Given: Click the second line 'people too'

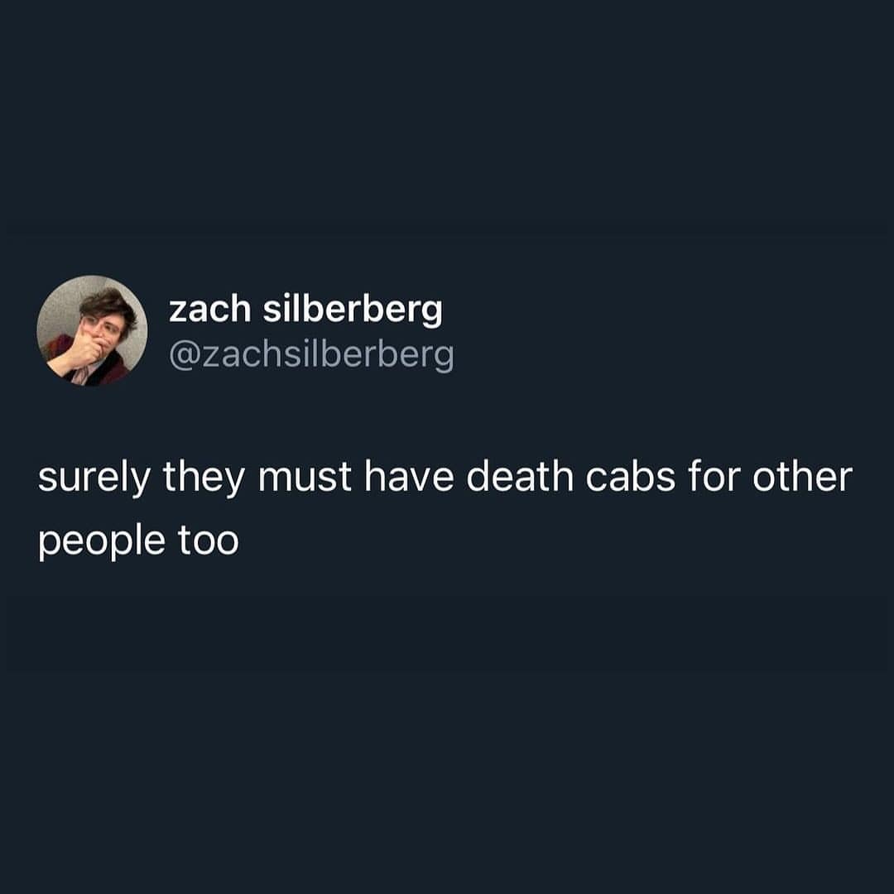Looking at the screenshot, I should (138, 541).
